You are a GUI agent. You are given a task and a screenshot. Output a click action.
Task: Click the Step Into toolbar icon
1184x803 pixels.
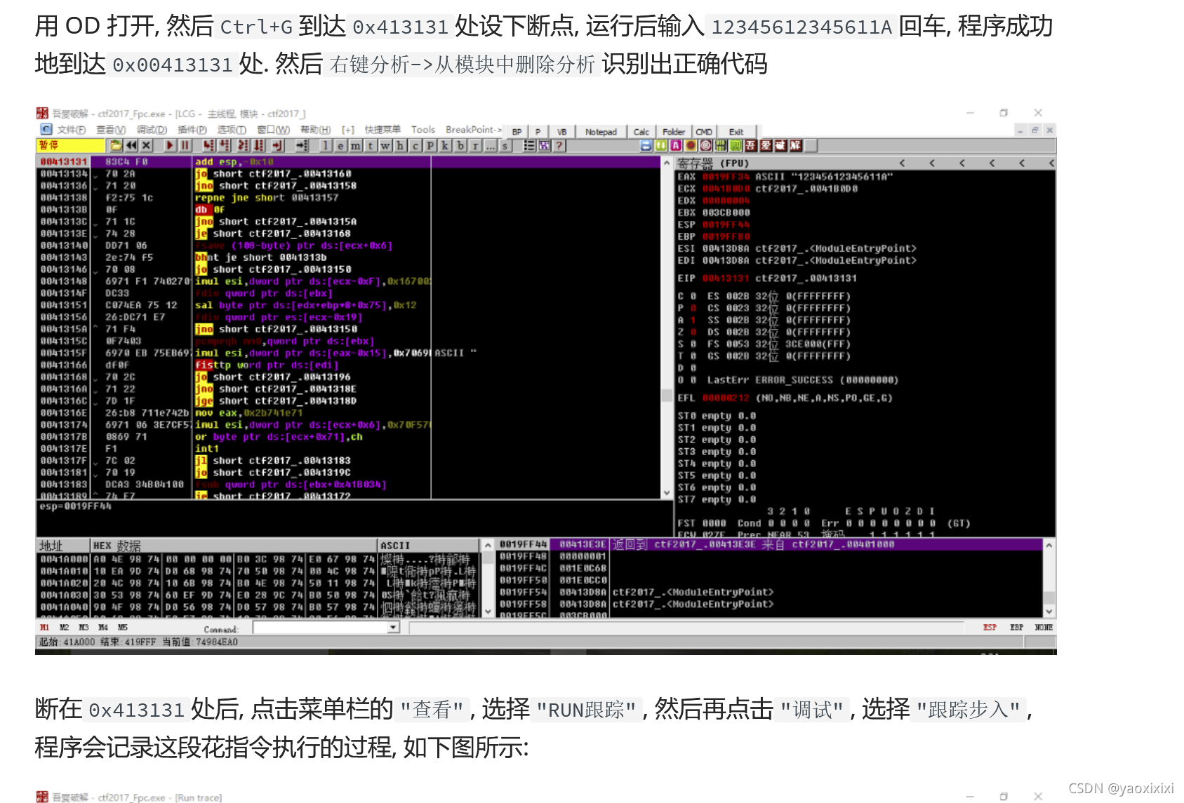tap(208, 145)
